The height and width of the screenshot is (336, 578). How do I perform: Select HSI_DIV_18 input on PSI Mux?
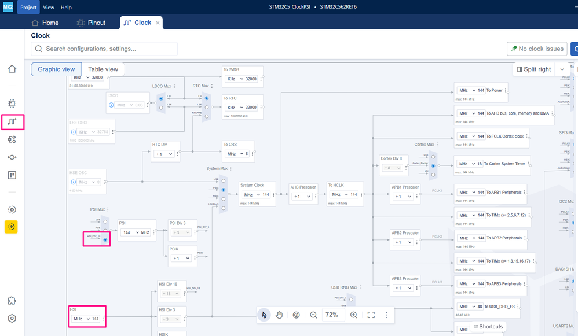click(105, 239)
